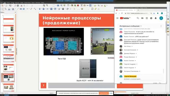Screen dimensions: 170x96
Task: Open a new browser tab with plus
Action: point(138,10)
